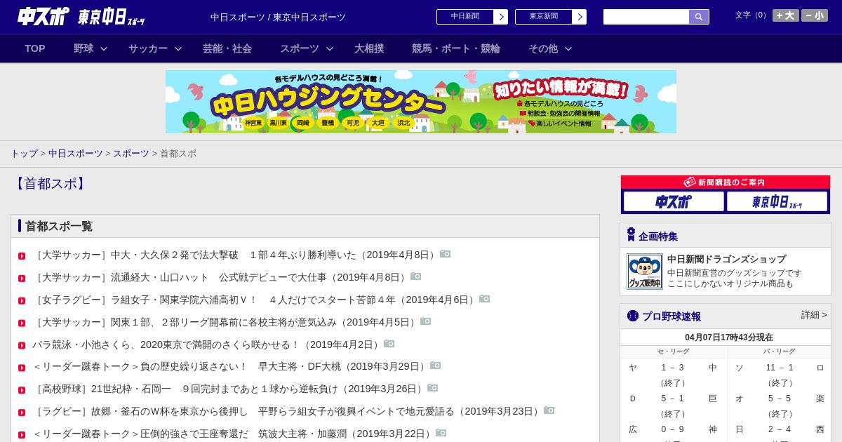The height and width of the screenshot is (442, 842).
Task: Click 詳細 > link for baseball scores
Action: 814,315
